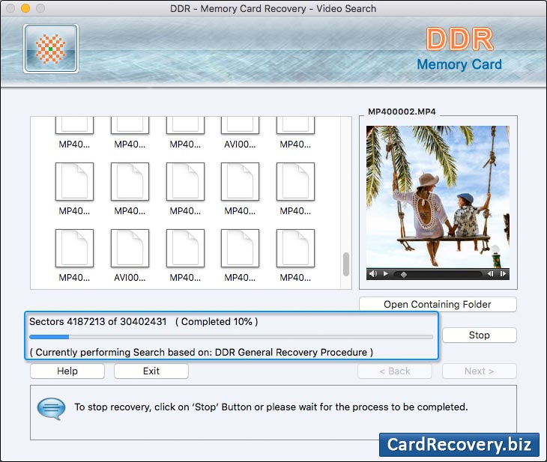The height and width of the screenshot is (462, 547).
Task: Select third file icon in the middle row
Action: [x=185, y=181]
